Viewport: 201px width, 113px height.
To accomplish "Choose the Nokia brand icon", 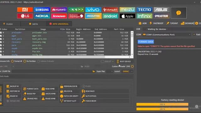I will click(x=42, y=16).
